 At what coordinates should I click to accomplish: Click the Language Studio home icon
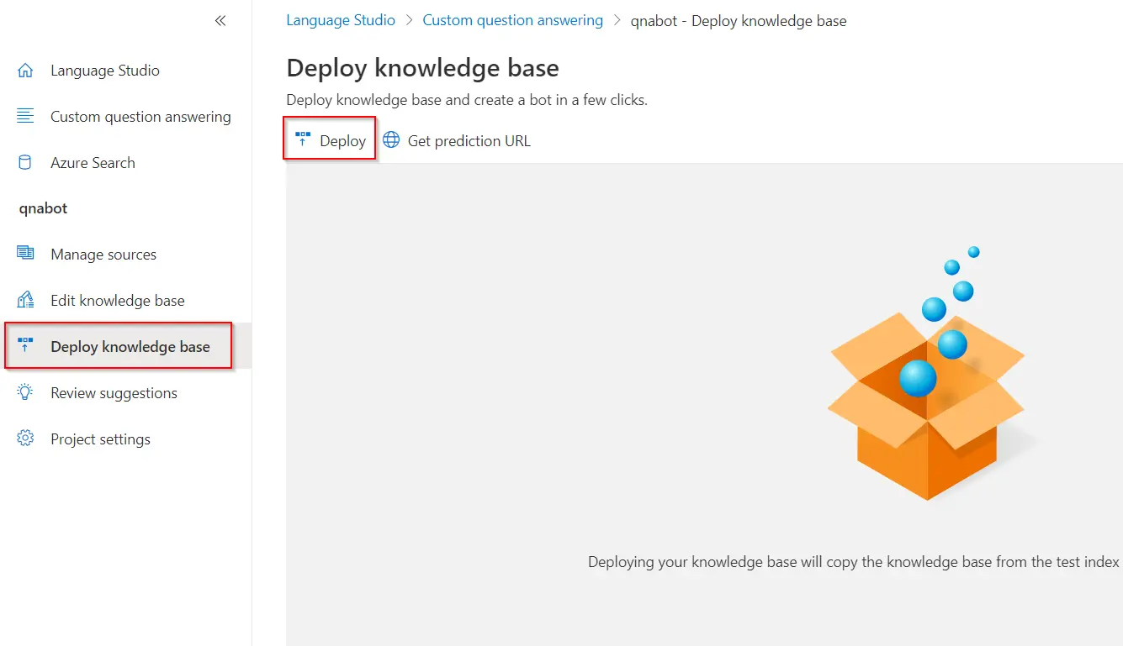(x=25, y=71)
